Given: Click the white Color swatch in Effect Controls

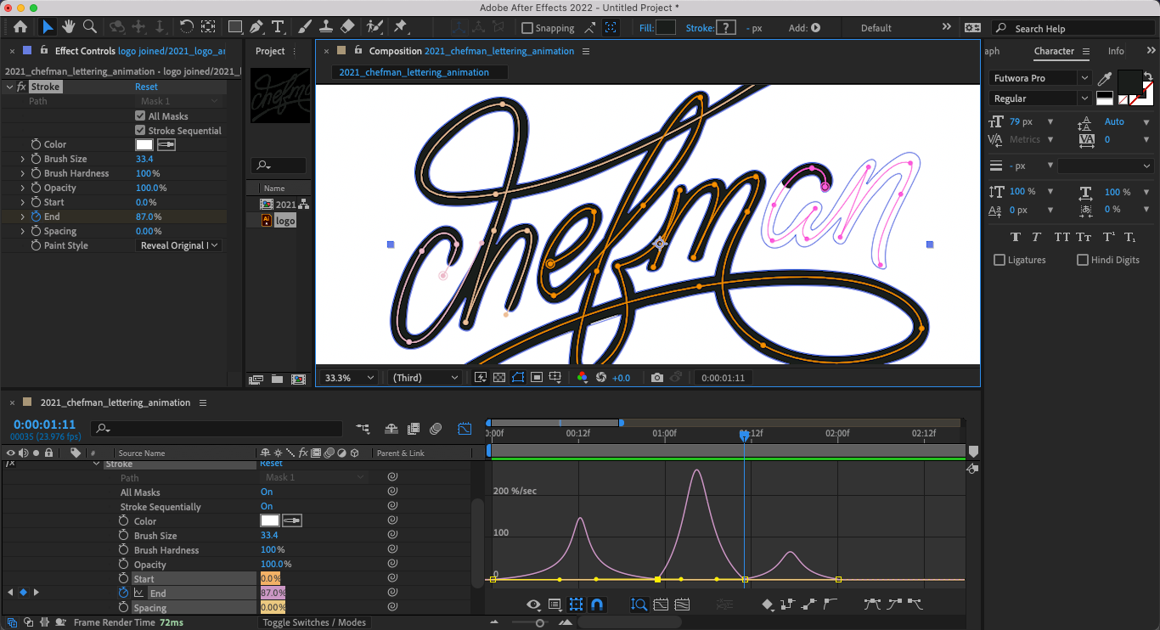Looking at the screenshot, I should [144, 144].
